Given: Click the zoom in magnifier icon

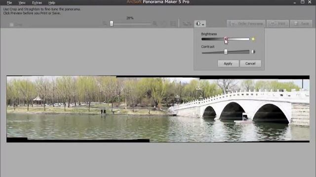Looking at the screenshot, I should pos(155,24).
